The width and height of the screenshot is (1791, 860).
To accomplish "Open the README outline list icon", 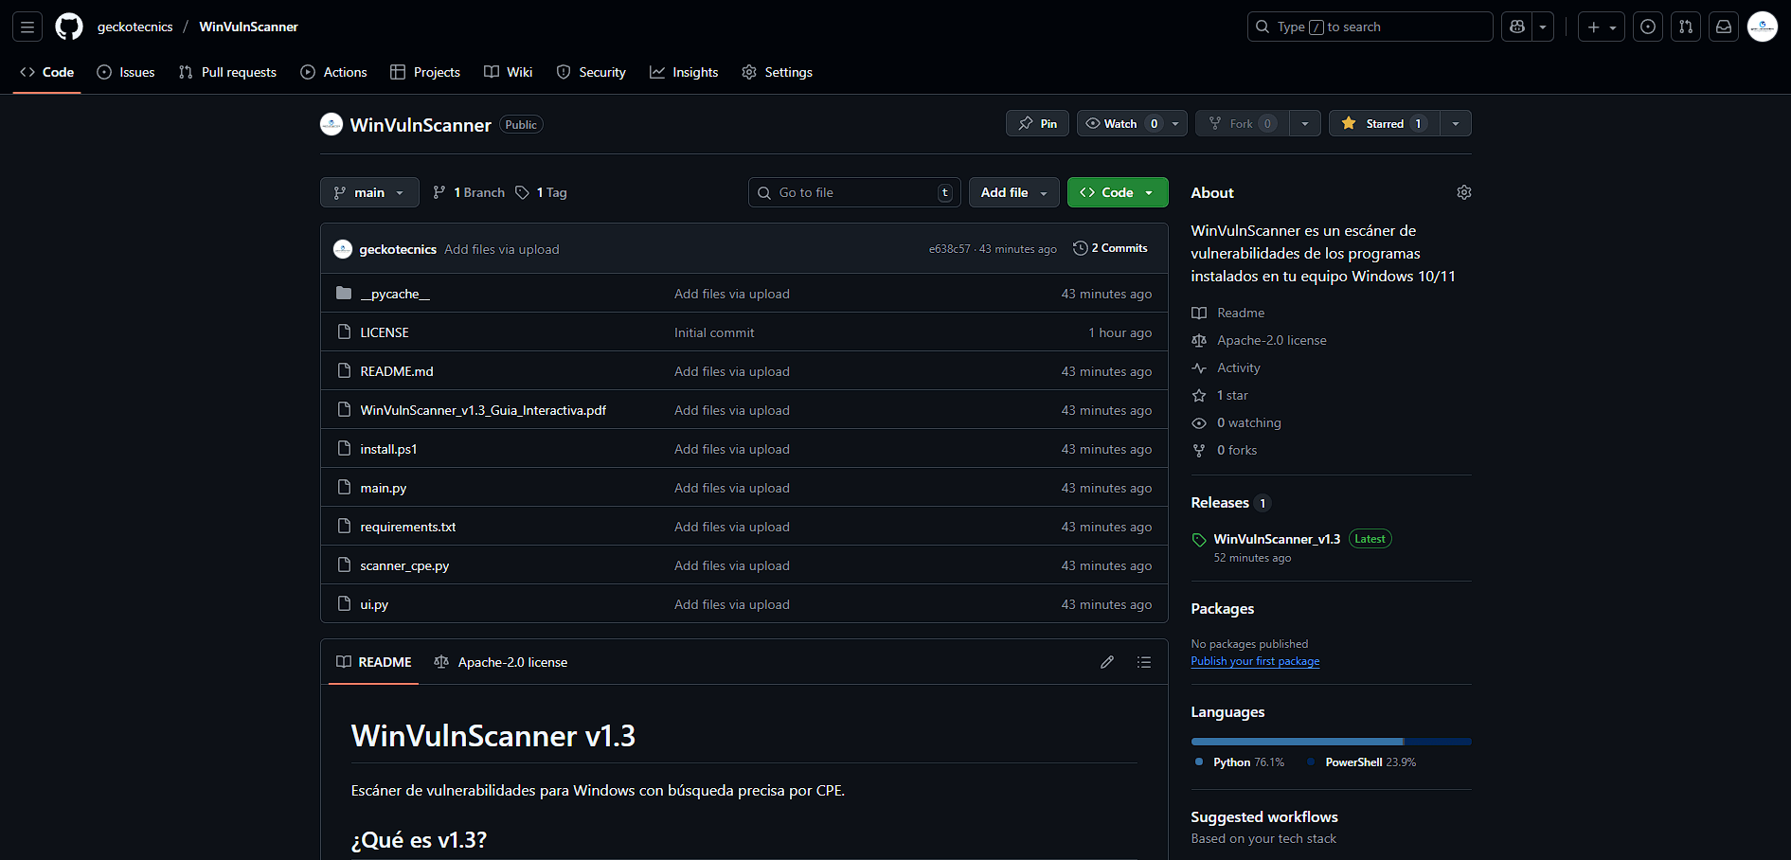I will point(1144,662).
